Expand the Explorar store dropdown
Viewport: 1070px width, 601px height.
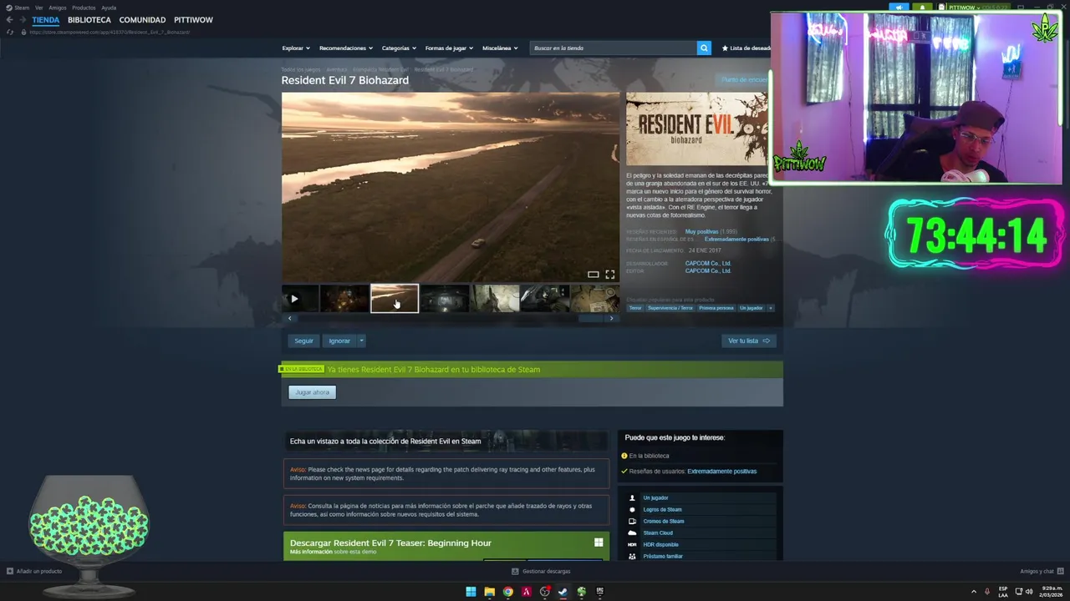pos(296,48)
